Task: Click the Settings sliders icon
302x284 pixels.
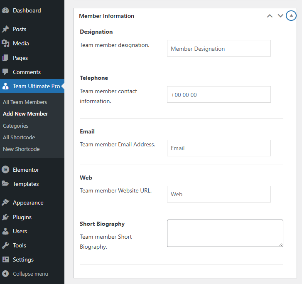Action: click(x=5, y=259)
